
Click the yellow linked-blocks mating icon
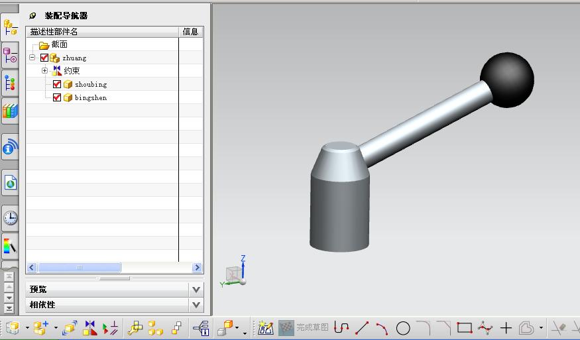(135, 328)
